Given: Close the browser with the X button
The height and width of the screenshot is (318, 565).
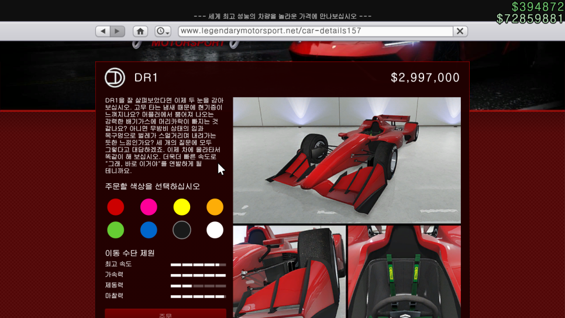Looking at the screenshot, I should 460,31.
